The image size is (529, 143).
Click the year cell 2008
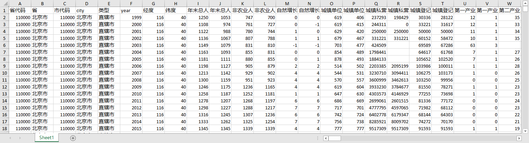(131, 80)
